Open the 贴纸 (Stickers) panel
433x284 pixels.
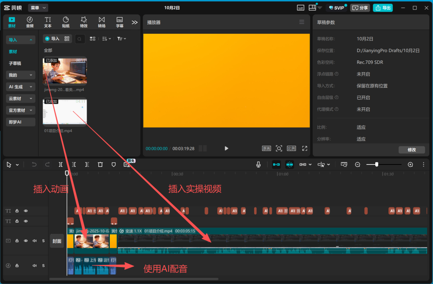(x=65, y=22)
